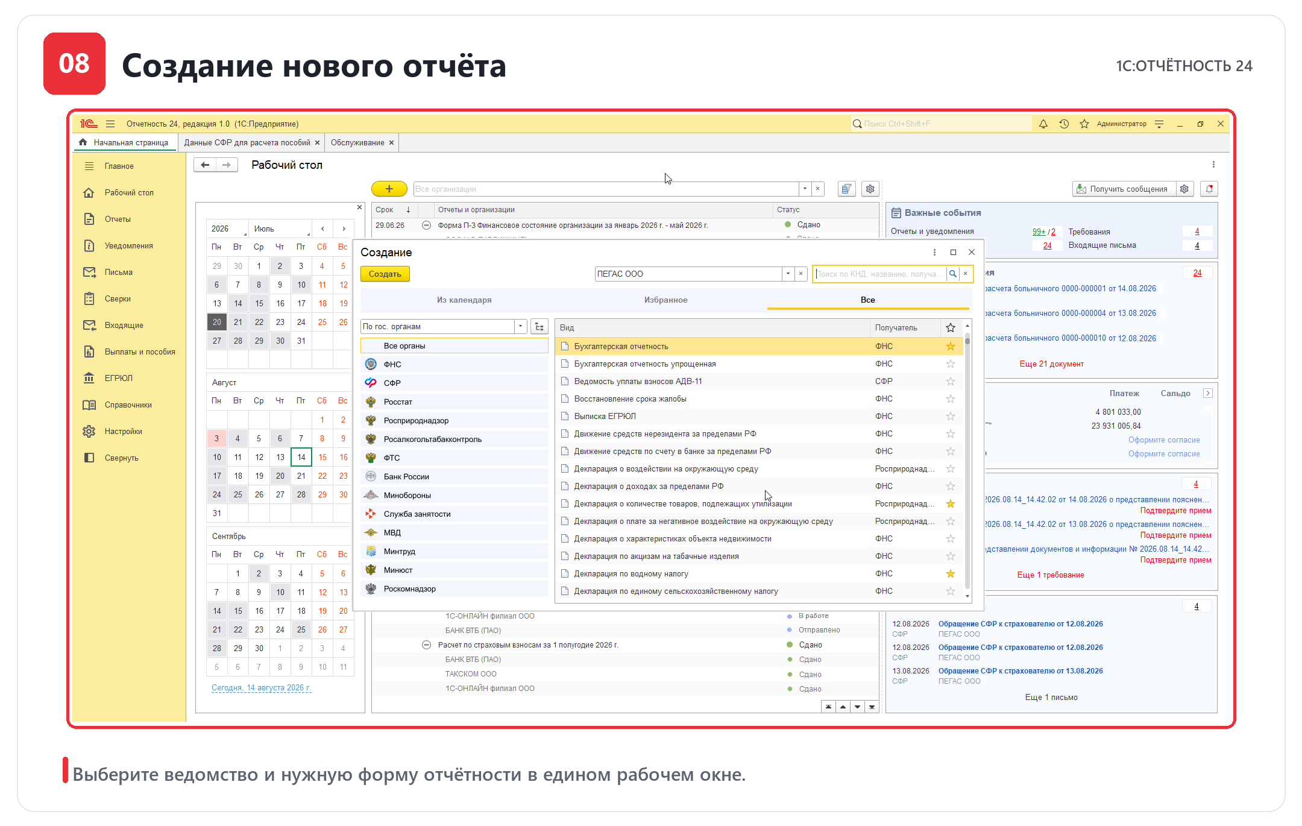Viewport: 1302px width, 826px height.
Task: Select СФР in the agencies list
Action: 454,383
